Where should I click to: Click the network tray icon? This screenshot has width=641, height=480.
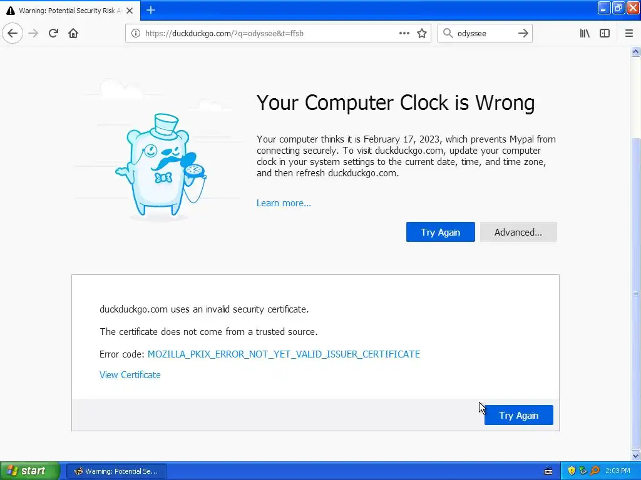583,471
